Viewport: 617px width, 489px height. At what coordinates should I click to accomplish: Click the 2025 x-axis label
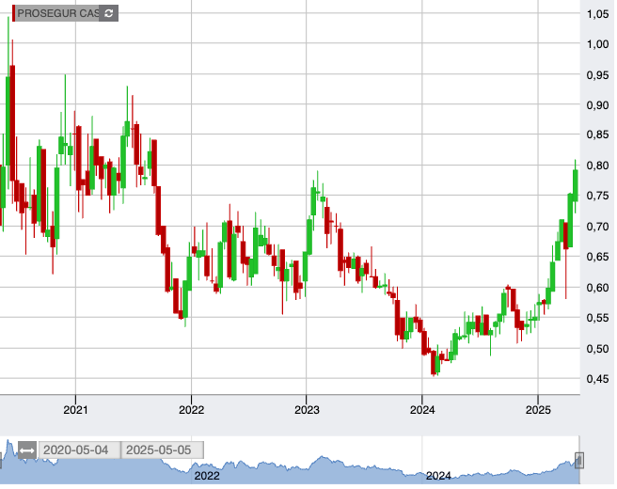click(x=538, y=410)
